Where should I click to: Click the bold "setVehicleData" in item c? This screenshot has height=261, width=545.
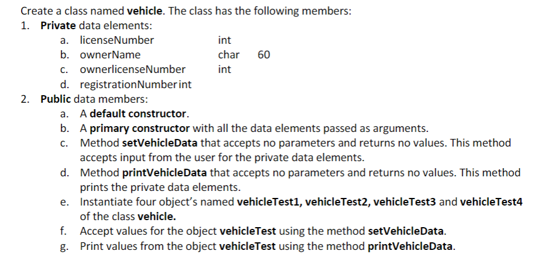[x=160, y=143]
